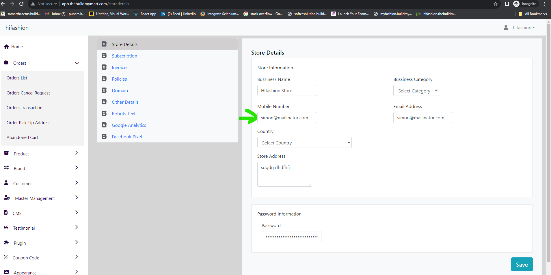Click the icon beside Invoices
Viewport: 551px width, 275px height.
104,67
